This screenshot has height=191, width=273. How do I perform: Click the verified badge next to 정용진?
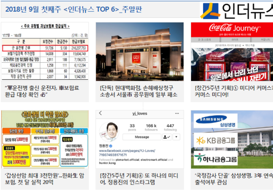point(110,146)
